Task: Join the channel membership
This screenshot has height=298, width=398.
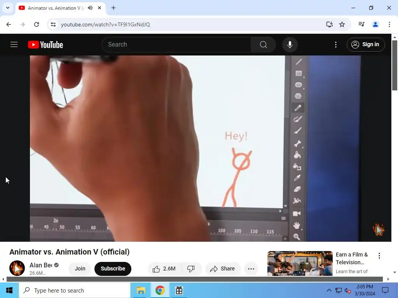Action: 80,269
